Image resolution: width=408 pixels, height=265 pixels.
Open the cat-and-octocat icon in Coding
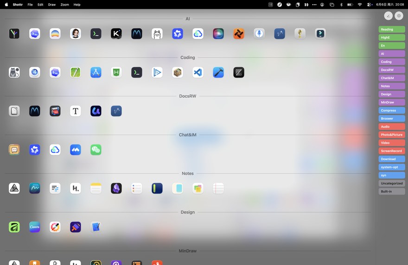click(x=14, y=72)
